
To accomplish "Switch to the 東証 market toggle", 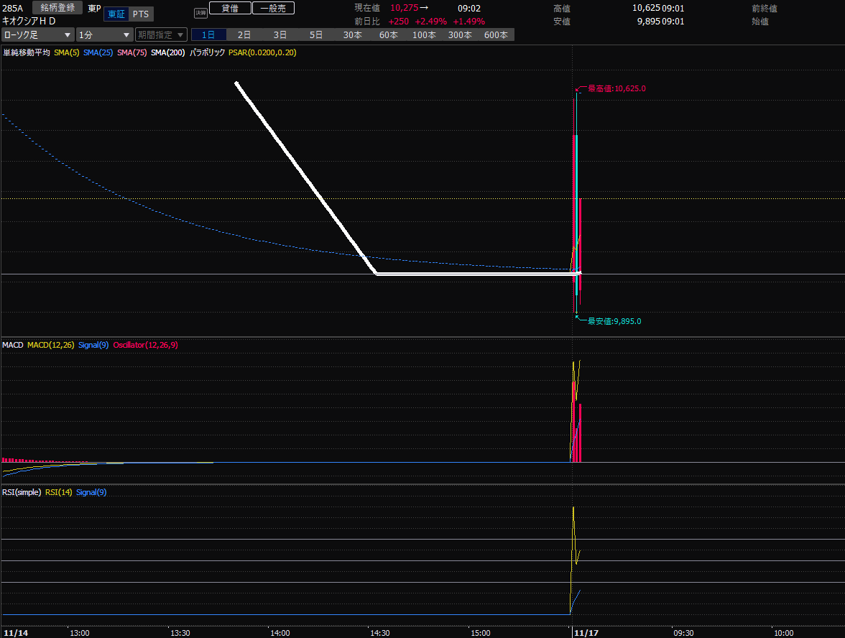I will 115,14.
